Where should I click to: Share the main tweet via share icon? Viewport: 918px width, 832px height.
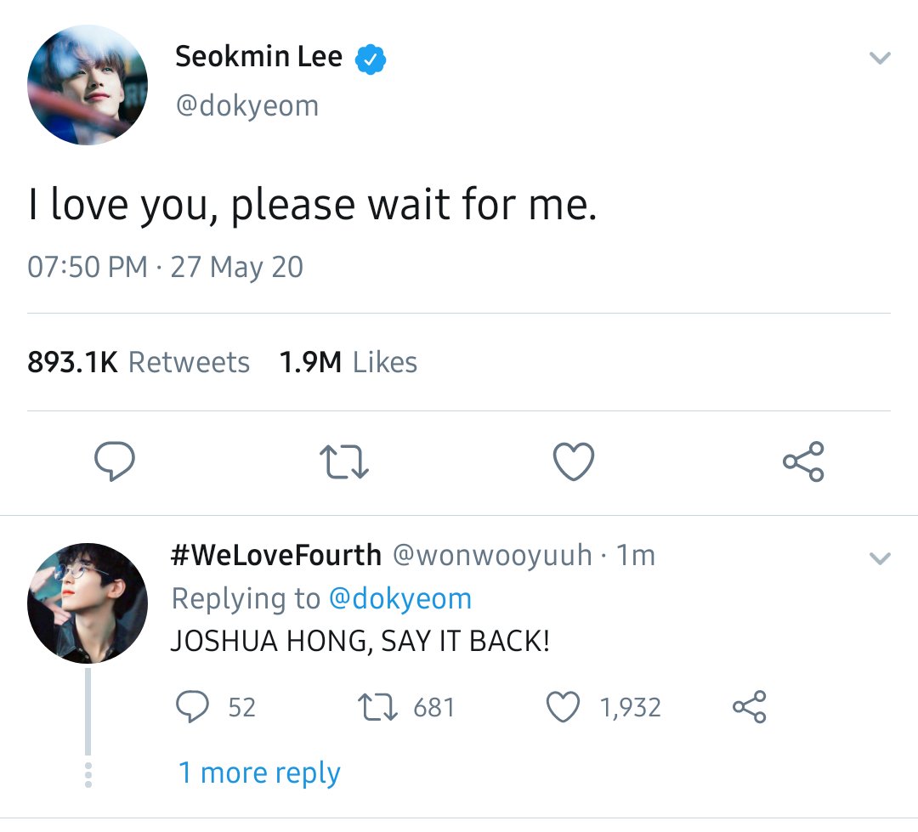pyautogui.click(x=804, y=462)
